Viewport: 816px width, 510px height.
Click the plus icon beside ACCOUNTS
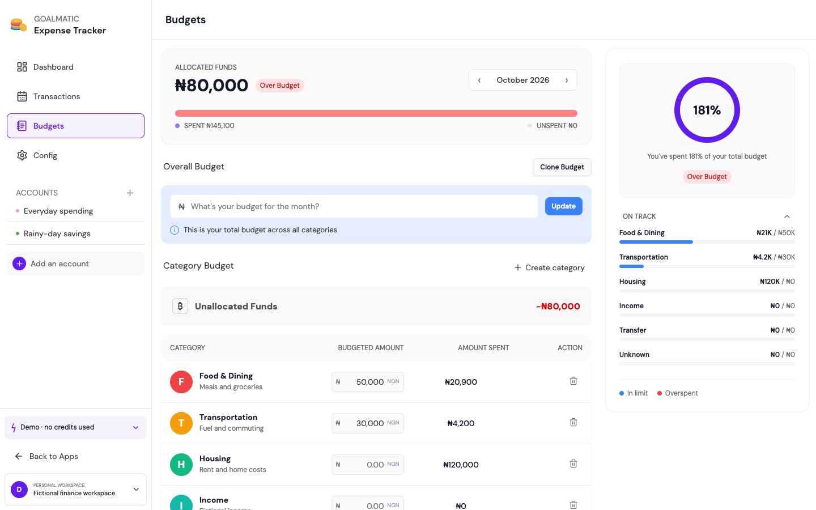(x=130, y=193)
